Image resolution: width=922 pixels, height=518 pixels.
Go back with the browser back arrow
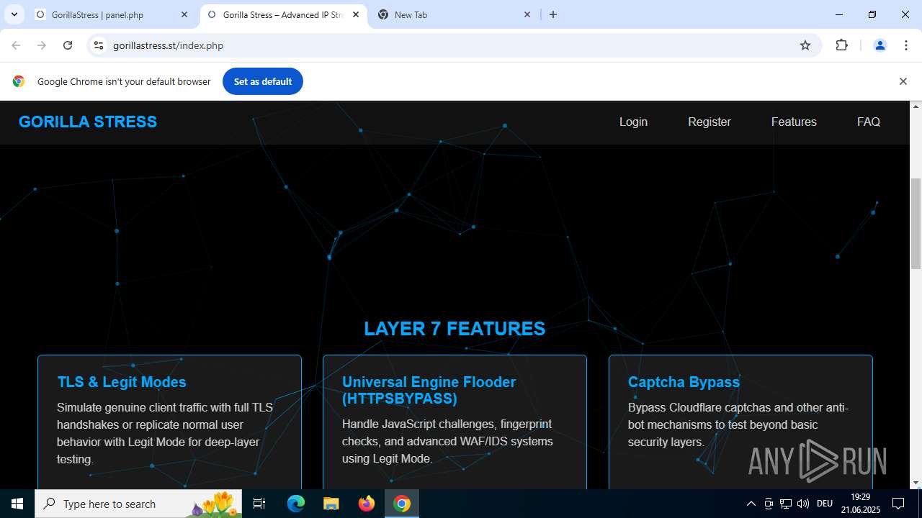[16, 45]
